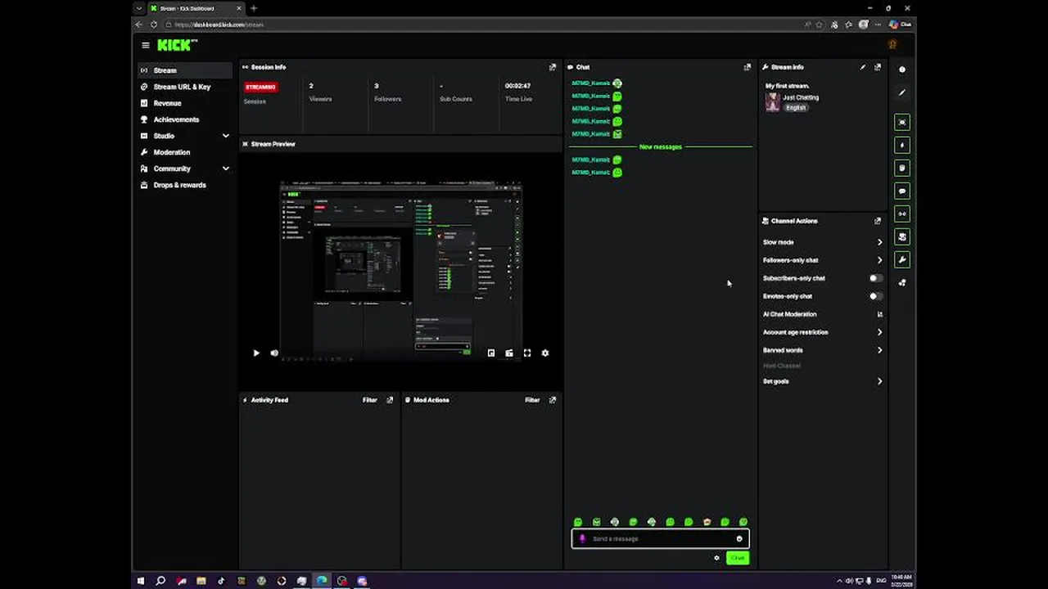Viewport: 1048px width, 589px height.
Task: Go back in the browser
Action: [138, 25]
